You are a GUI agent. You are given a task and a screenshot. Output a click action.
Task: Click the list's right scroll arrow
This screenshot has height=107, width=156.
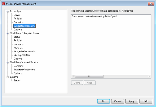pos(149,76)
